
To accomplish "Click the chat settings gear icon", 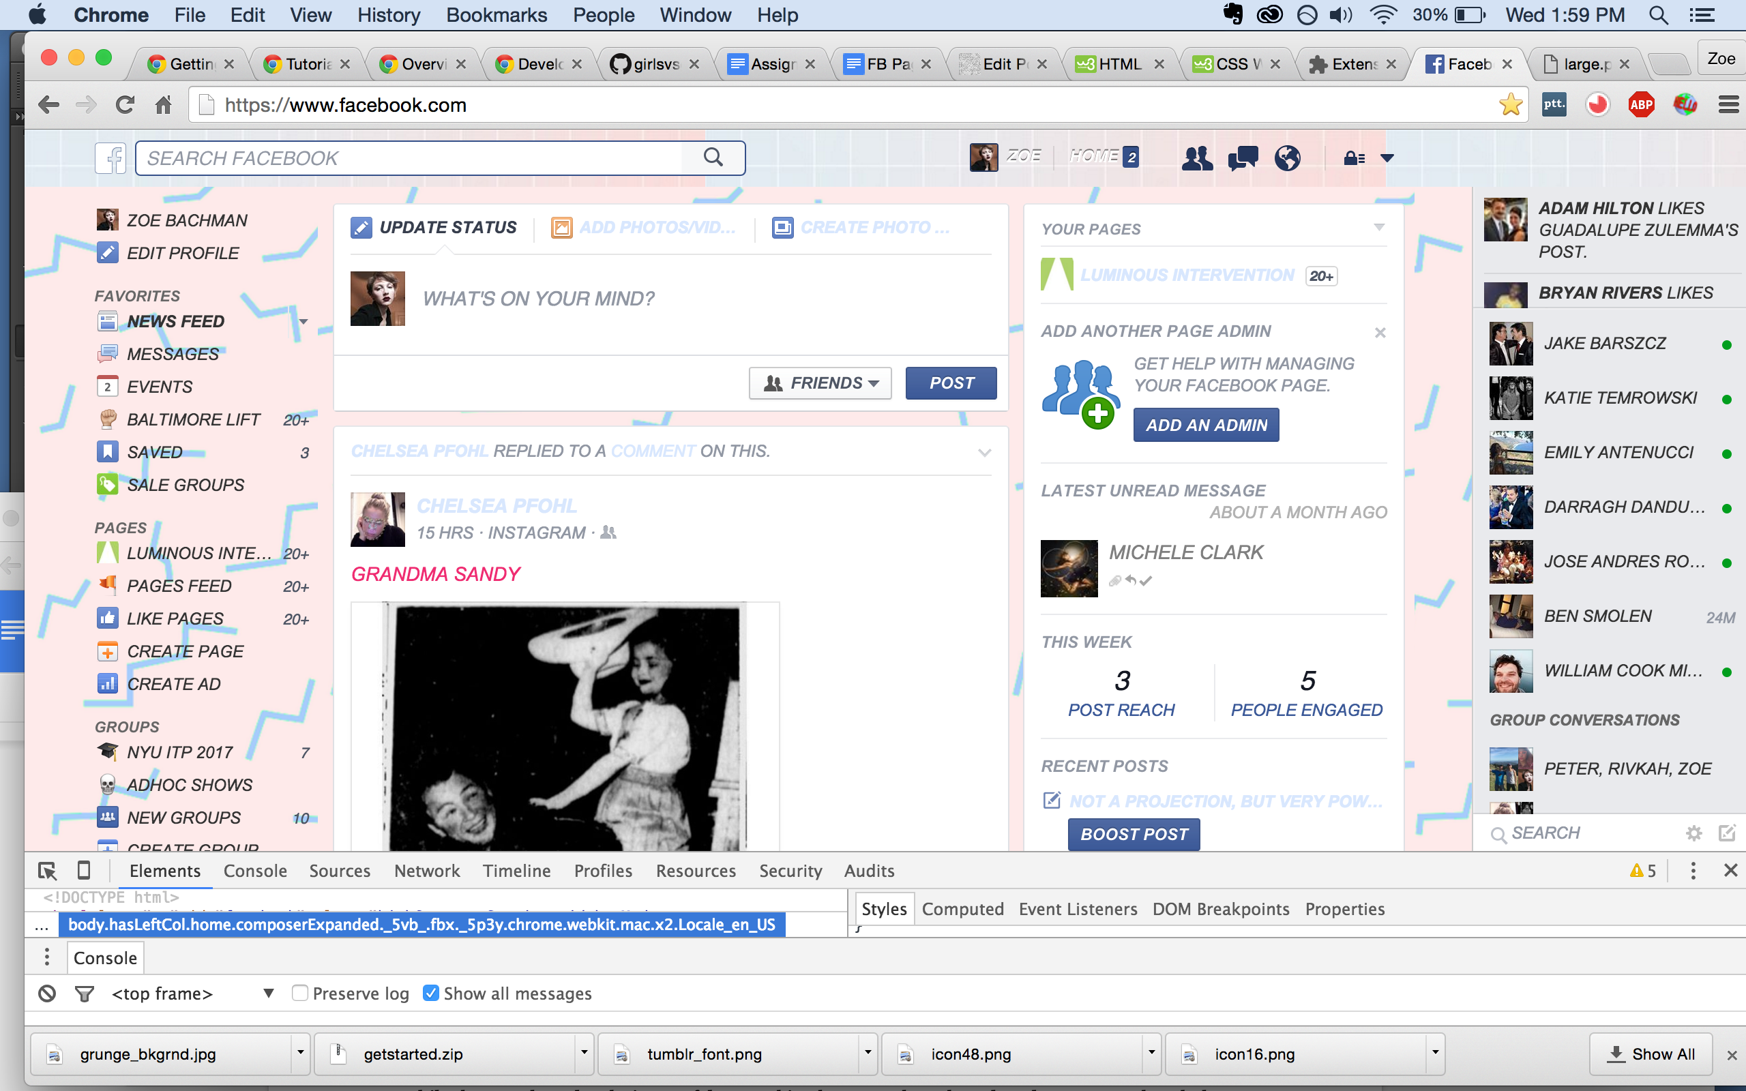I will click(x=1693, y=833).
